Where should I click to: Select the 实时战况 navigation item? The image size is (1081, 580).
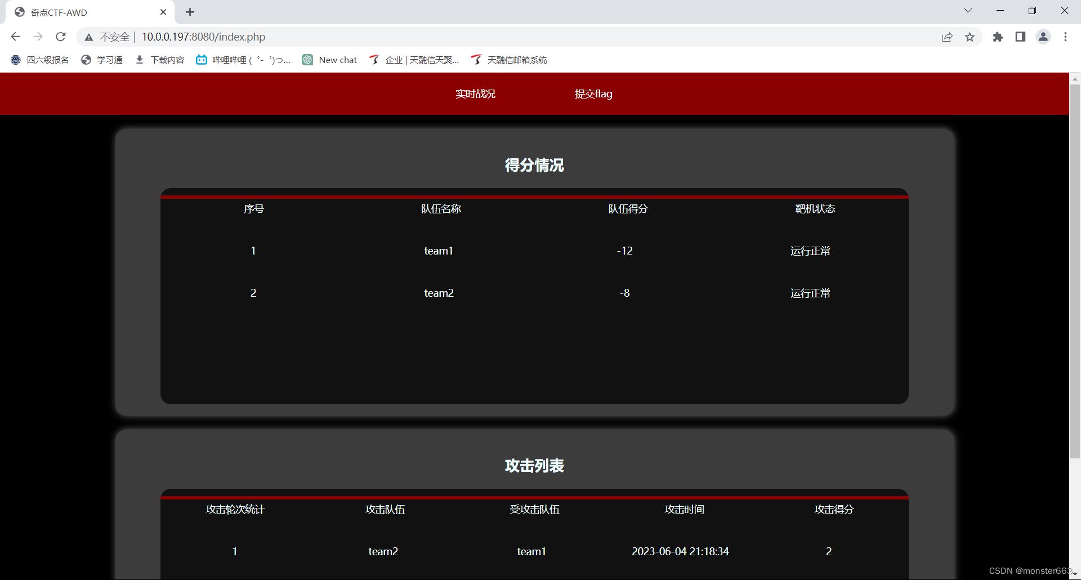(475, 94)
